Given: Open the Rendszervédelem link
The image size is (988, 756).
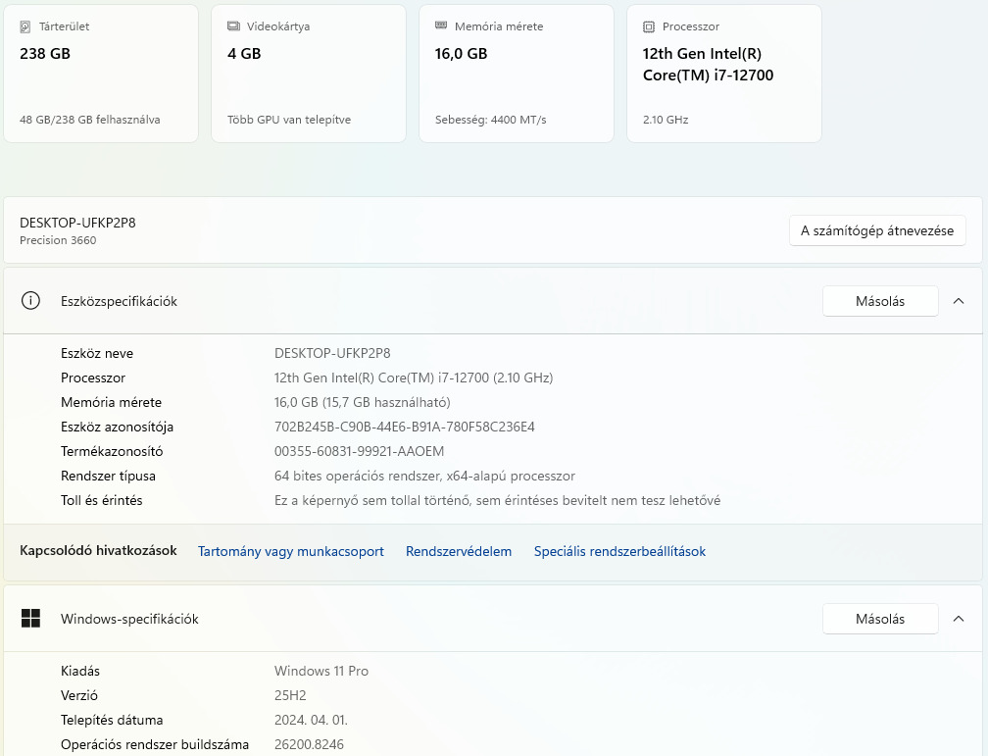Looking at the screenshot, I should tap(459, 551).
